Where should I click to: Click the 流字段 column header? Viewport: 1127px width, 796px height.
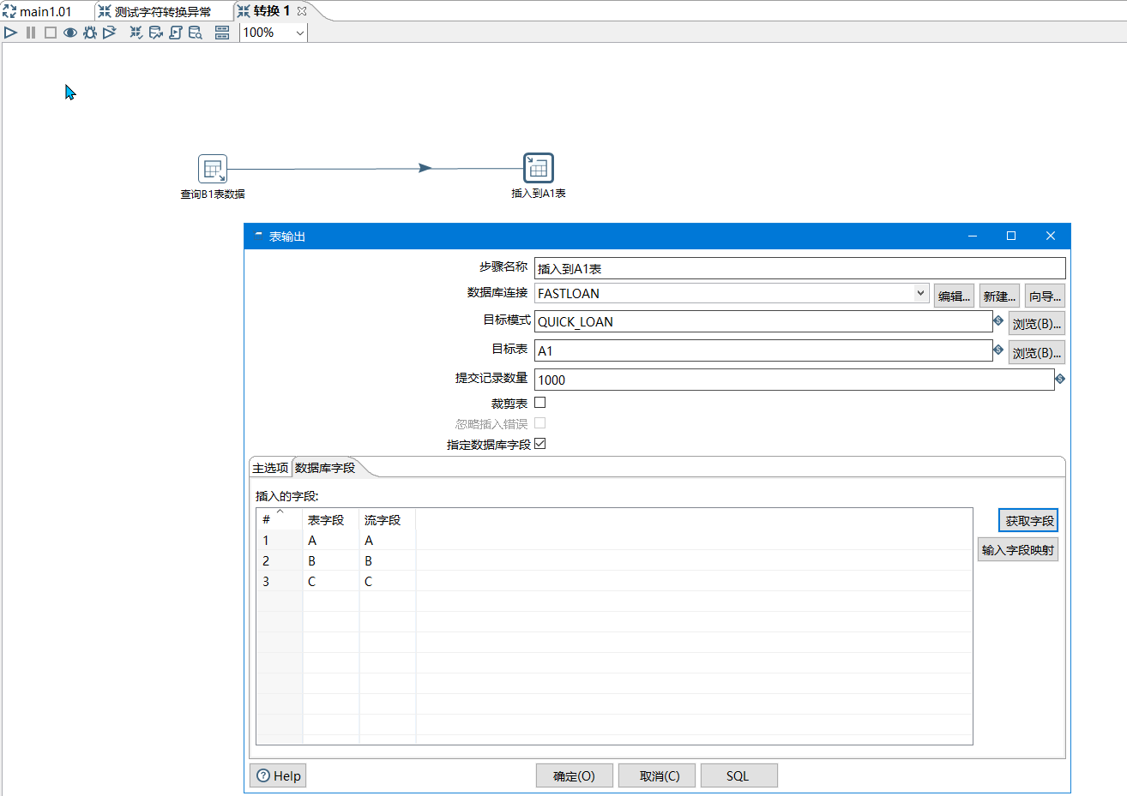pyautogui.click(x=387, y=519)
